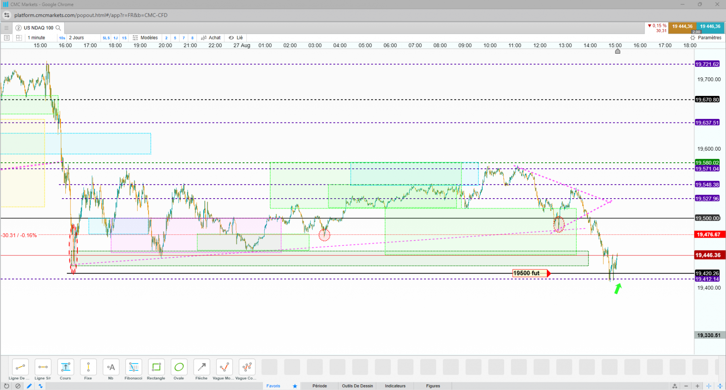Select the Ligne S/r drawing tool
The width and height of the screenshot is (726, 390).
click(43, 367)
